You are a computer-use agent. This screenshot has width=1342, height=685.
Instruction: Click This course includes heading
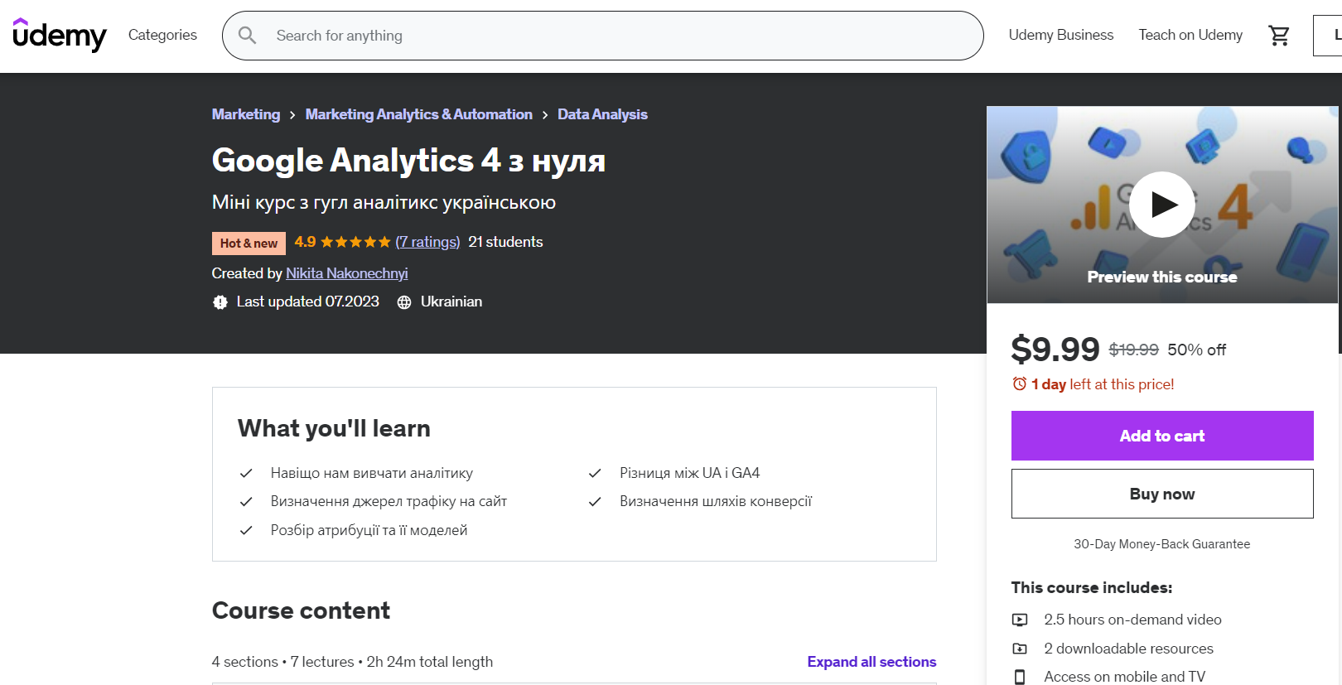[1092, 587]
